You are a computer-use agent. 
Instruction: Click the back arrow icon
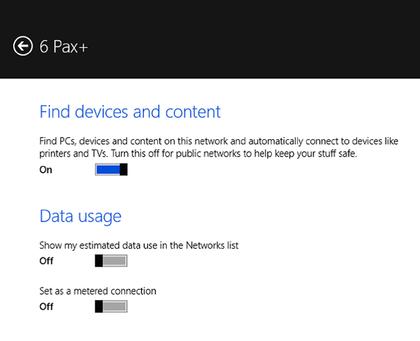pos(22,46)
